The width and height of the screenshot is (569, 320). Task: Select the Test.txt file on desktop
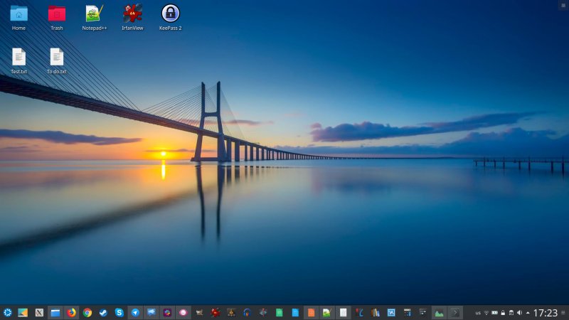(18, 58)
